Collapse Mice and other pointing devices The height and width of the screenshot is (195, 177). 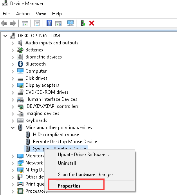click(x=13, y=128)
